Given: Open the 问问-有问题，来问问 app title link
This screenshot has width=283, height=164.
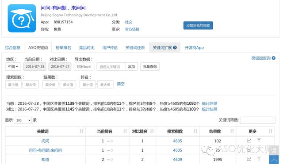Looking at the screenshot, I should (63, 8).
